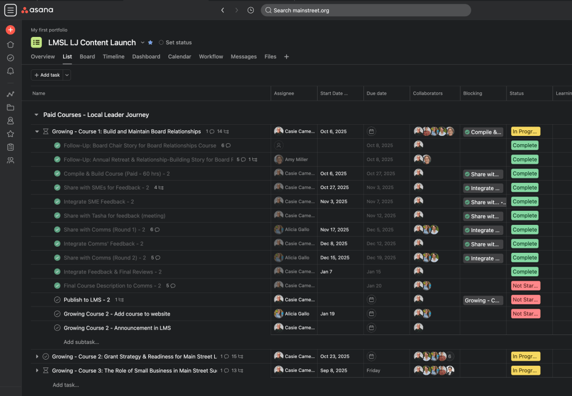Viewport: 572px width, 396px height.
Task: Toggle favorite star for LMSL LJ Content Launch
Action: (x=150, y=43)
